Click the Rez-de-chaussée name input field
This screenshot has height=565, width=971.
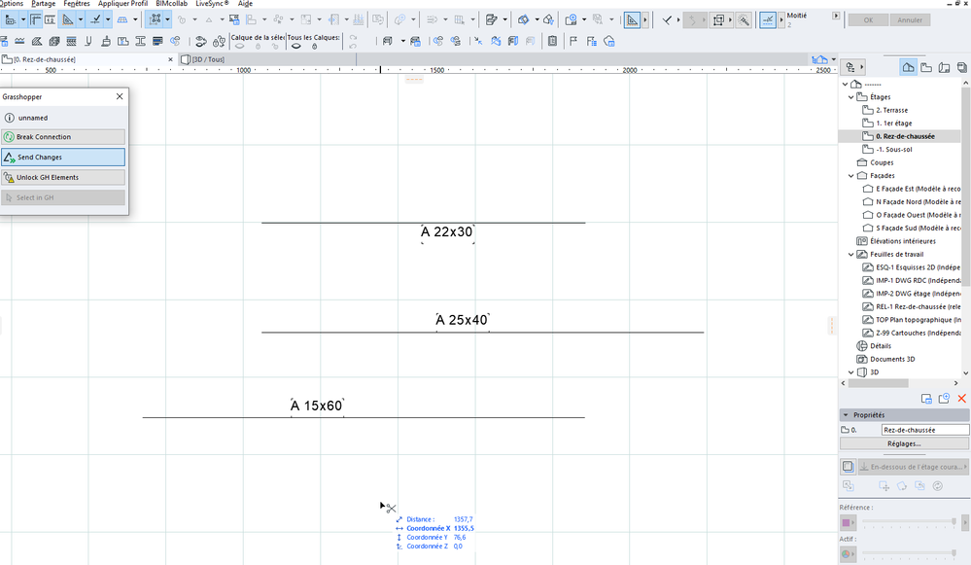pyautogui.click(x=925, y=430)
